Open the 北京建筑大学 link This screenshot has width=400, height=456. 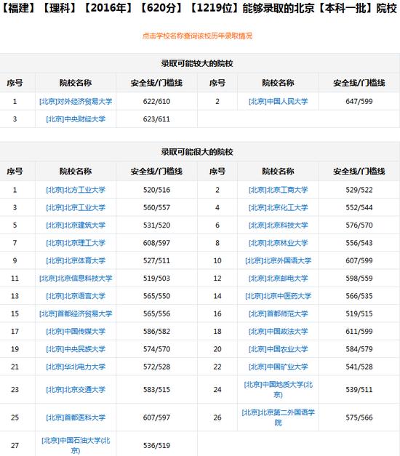[76, 225]
